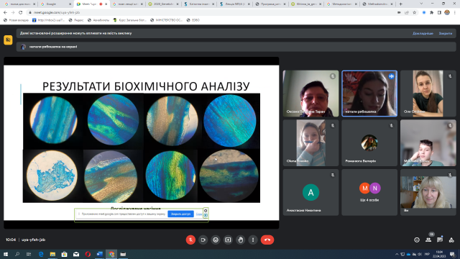Open the Докладніше link in warning banner
The height and width of the screenshot is (259, 460).
[423, 34]
